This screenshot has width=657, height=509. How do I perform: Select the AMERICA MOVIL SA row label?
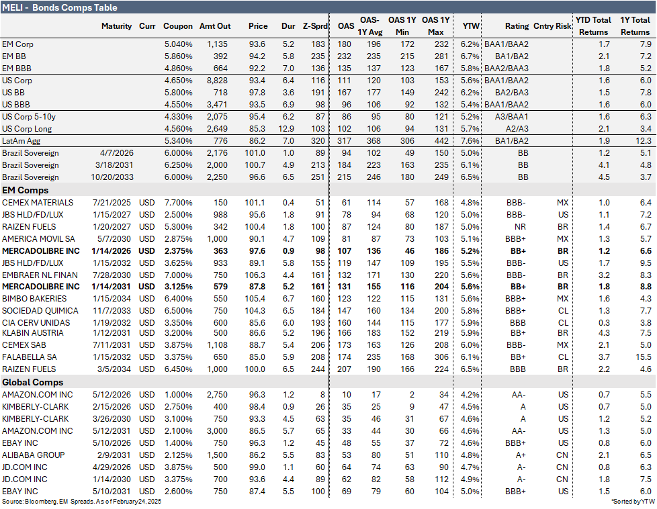[x=38, y=239]
